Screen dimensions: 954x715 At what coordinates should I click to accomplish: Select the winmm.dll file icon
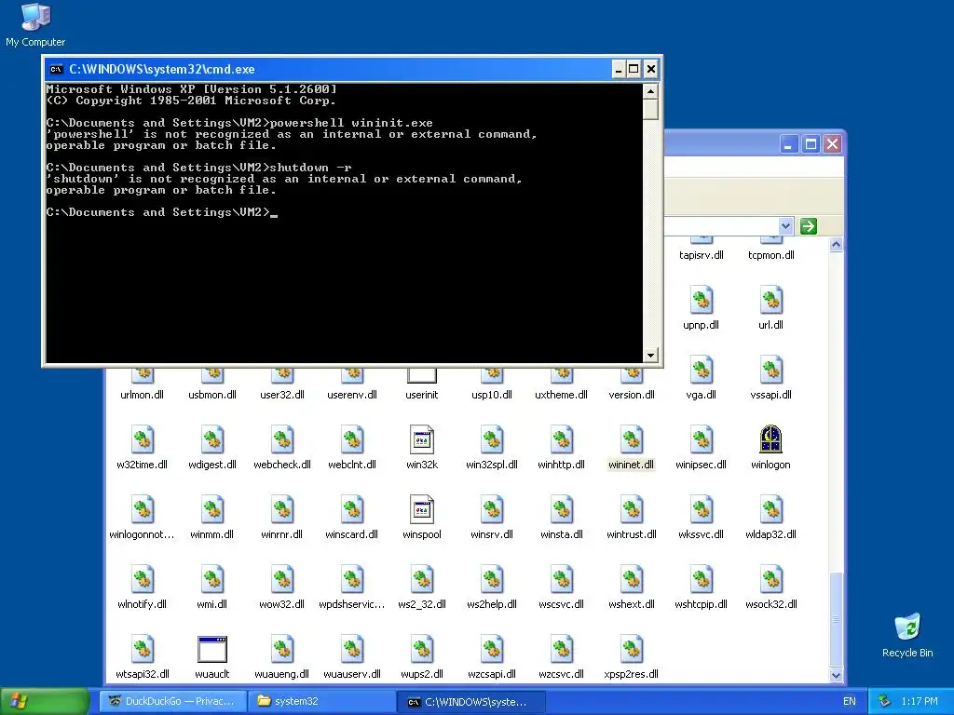point(212,509)
